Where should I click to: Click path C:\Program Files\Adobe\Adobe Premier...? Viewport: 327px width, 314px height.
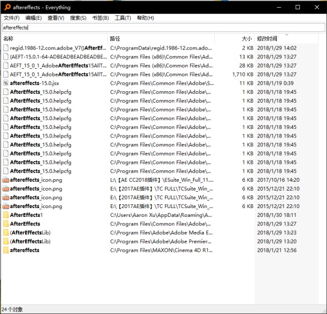tap(161, 241)
